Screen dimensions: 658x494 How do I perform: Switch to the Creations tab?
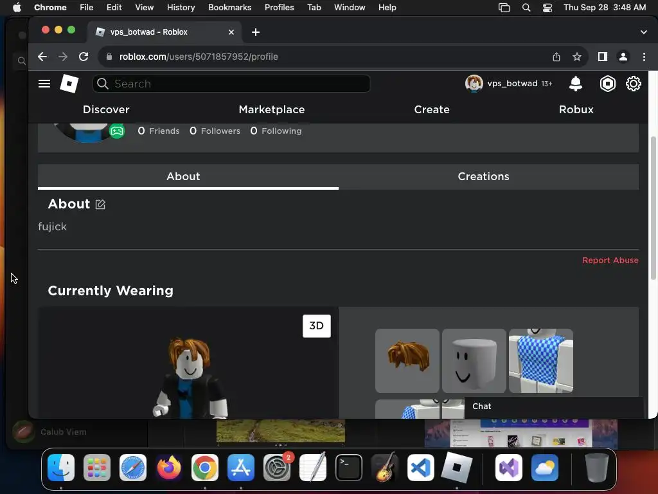tap(483, 176)
